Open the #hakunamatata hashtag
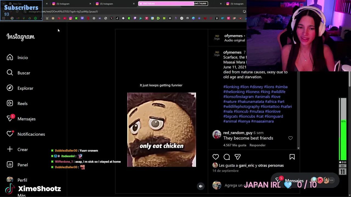 tap(251, 102)
